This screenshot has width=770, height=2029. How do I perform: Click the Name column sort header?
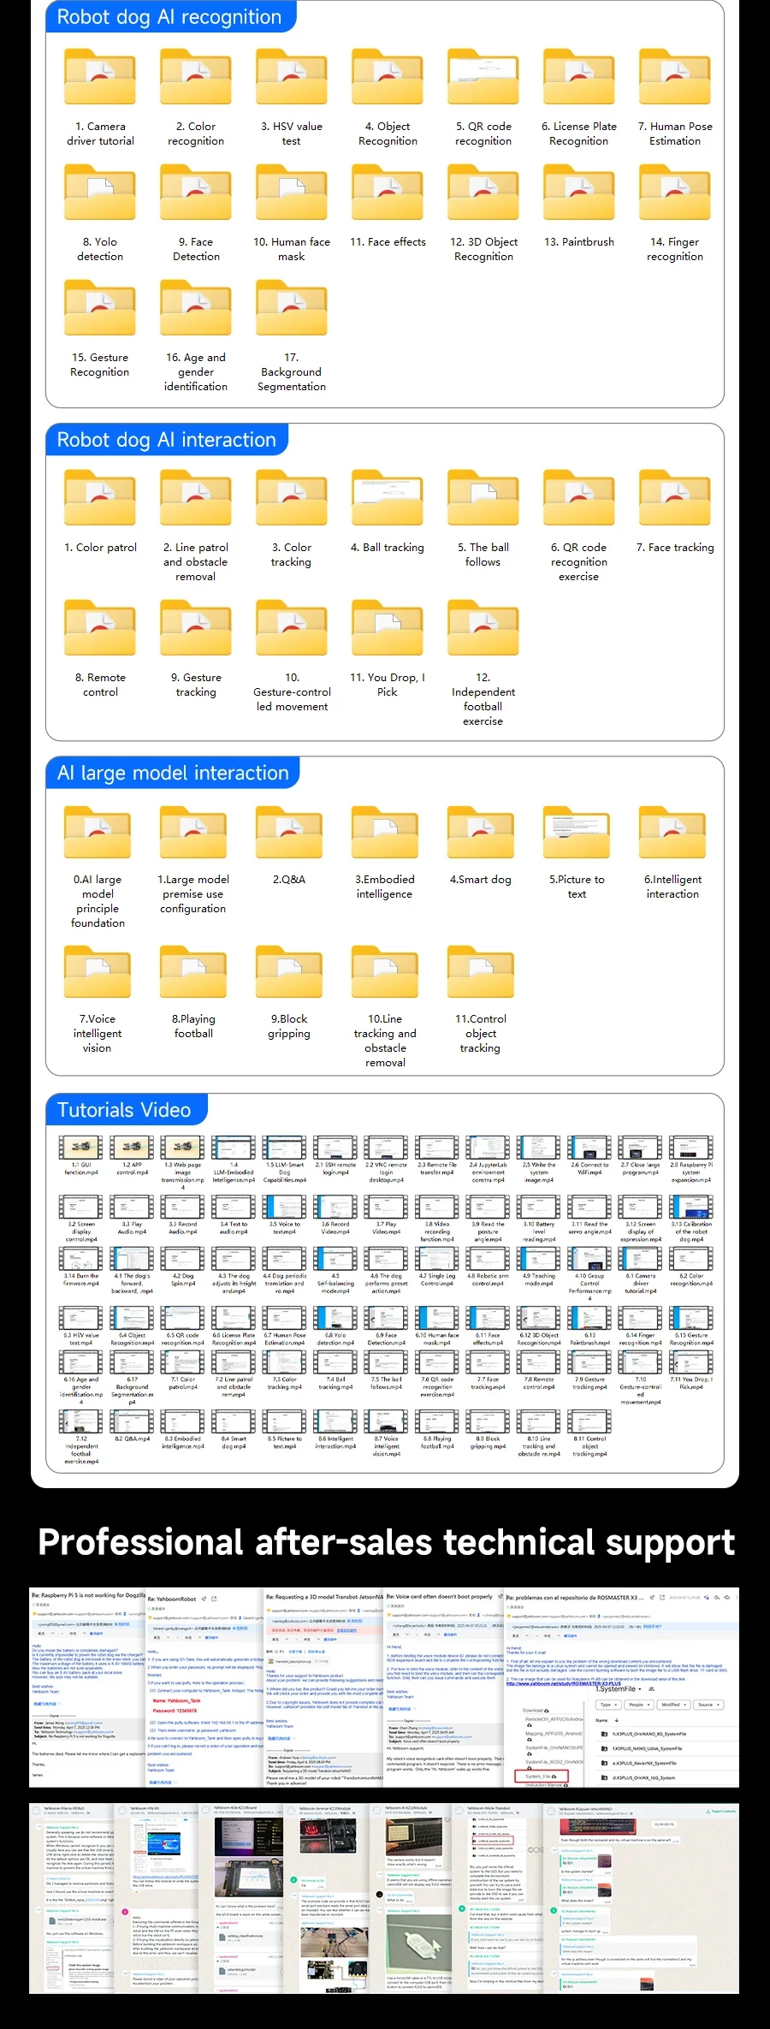(601, 1719)
